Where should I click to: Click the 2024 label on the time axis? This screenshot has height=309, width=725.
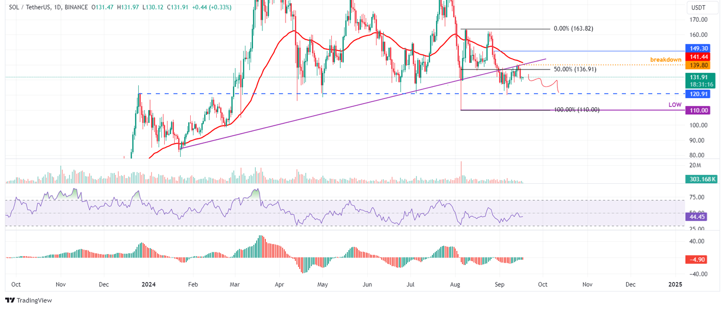pos(149,284)
